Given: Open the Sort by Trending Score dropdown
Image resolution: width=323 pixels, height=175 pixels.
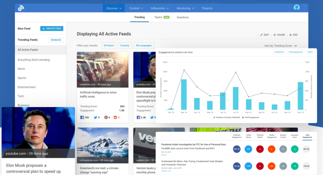Looking at the screenshot, I should click(x=281, y=46).
